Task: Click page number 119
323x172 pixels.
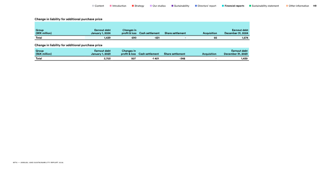Action: coord(315,6)
